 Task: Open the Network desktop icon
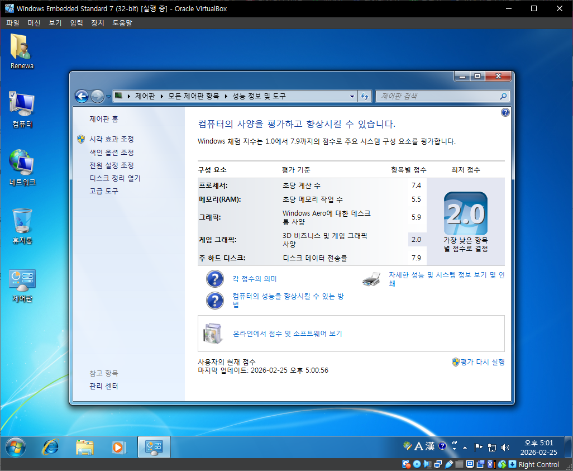22,167
